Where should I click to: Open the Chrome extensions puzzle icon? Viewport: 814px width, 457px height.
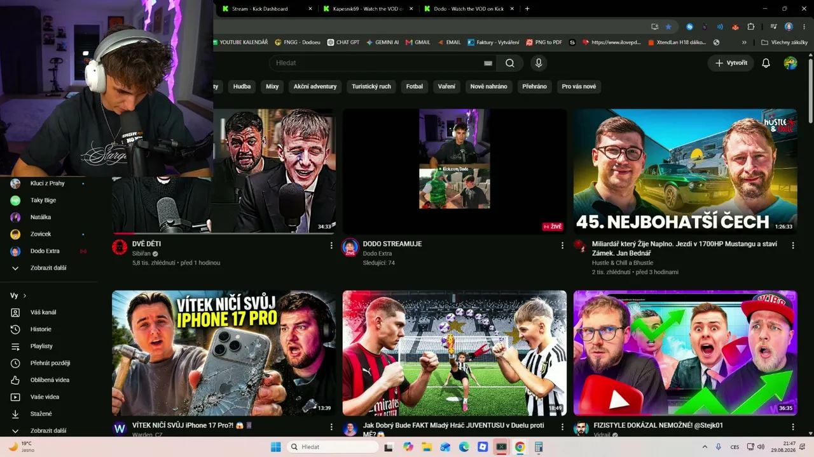click(751, 27)
